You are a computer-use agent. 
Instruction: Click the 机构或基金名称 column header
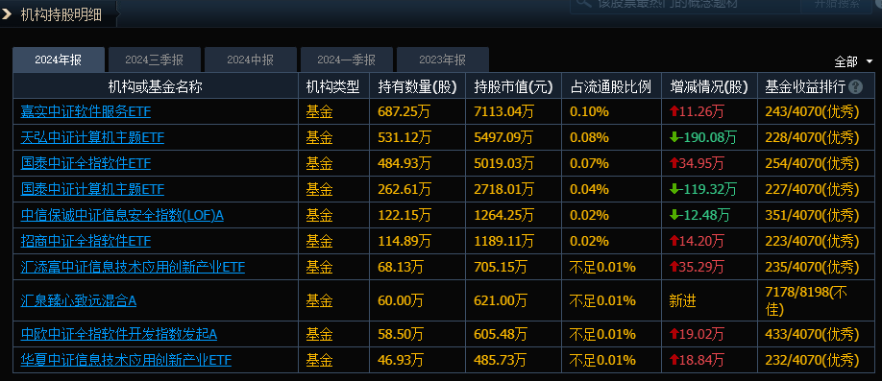tap(156, 86)
